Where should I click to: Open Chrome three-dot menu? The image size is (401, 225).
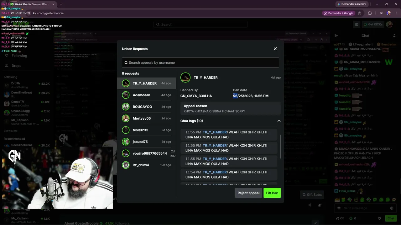396,13
